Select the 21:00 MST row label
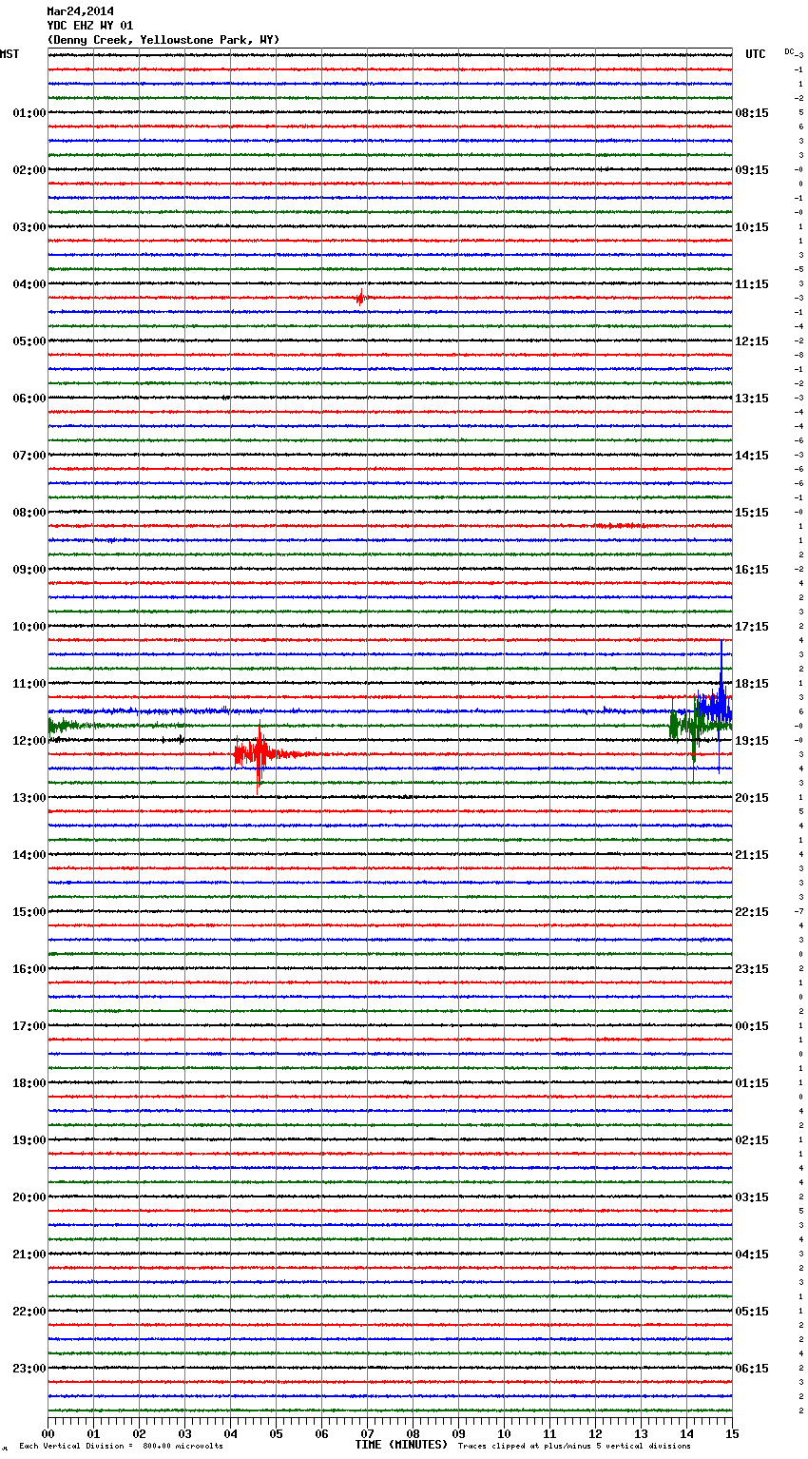The image size is (808, 1459). (x=29, y=1255)
